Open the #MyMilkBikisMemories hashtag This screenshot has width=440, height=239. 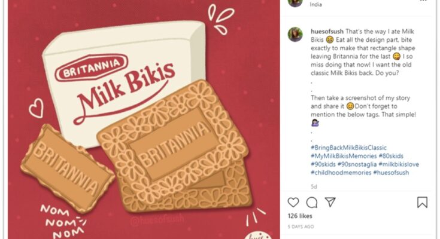click(344, 156)
